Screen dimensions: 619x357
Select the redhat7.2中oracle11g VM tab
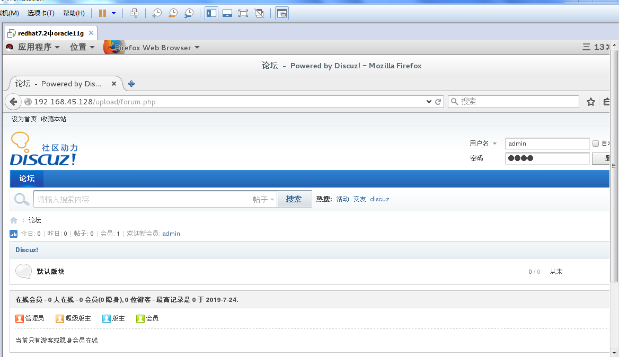50,33
